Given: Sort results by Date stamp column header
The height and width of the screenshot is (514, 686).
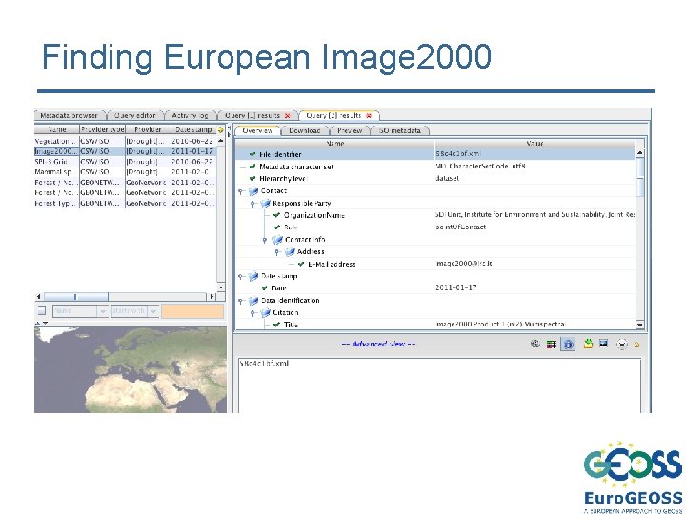Looking at the screenshot, I should pos(193,129).
